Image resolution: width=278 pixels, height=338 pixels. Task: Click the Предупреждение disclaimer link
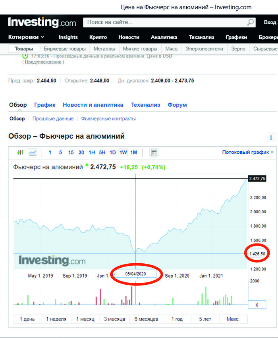pyautogui.click(x=42, y=62)
